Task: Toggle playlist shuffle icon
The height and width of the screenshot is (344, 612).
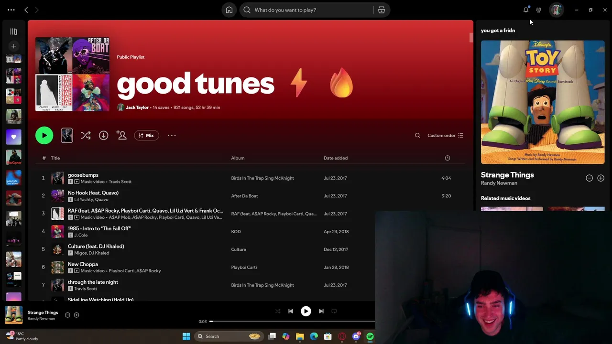Action: (86, 136)
